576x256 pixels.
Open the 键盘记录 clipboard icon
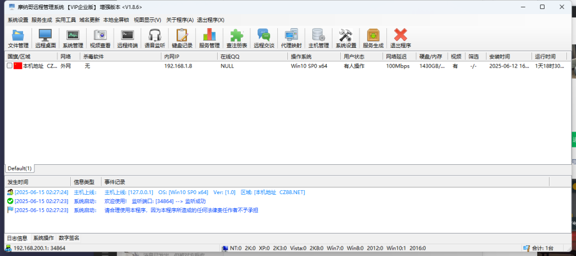[182, 39]
